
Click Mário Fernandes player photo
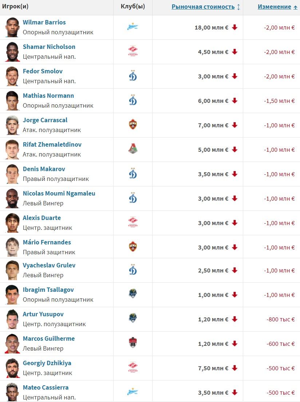[x=12, y=247]
